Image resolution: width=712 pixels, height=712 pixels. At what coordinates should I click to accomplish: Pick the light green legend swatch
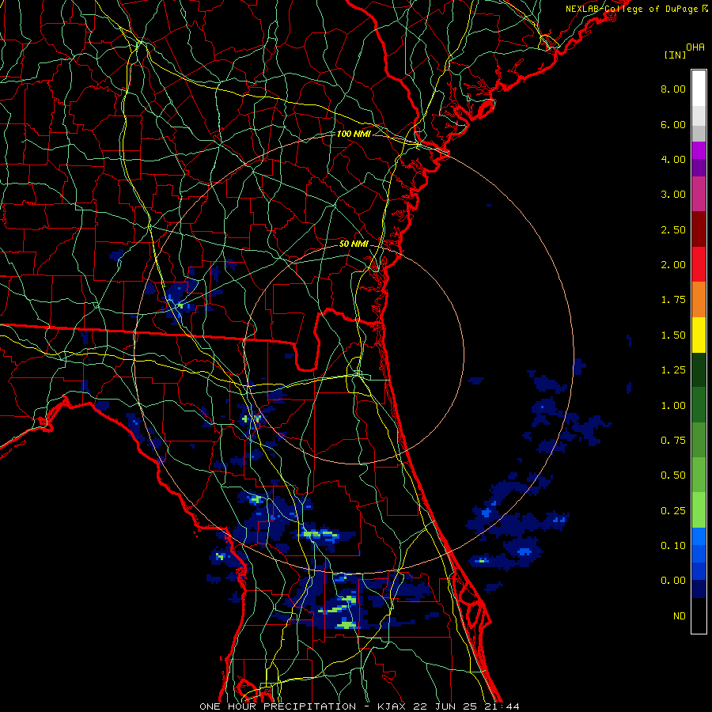699,510
